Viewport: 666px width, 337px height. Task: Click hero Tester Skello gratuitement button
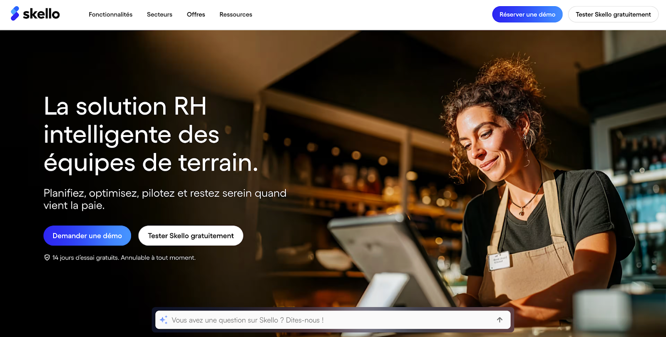191,236
